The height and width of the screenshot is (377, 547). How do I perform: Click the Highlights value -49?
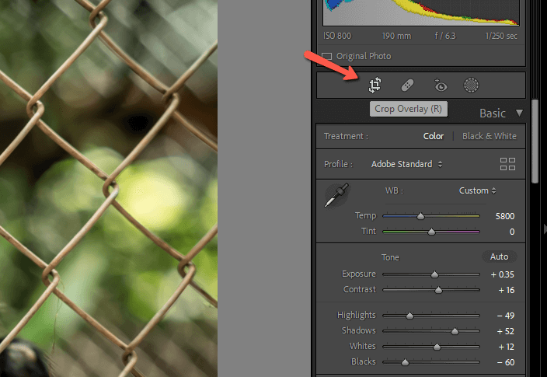(506, 316)
